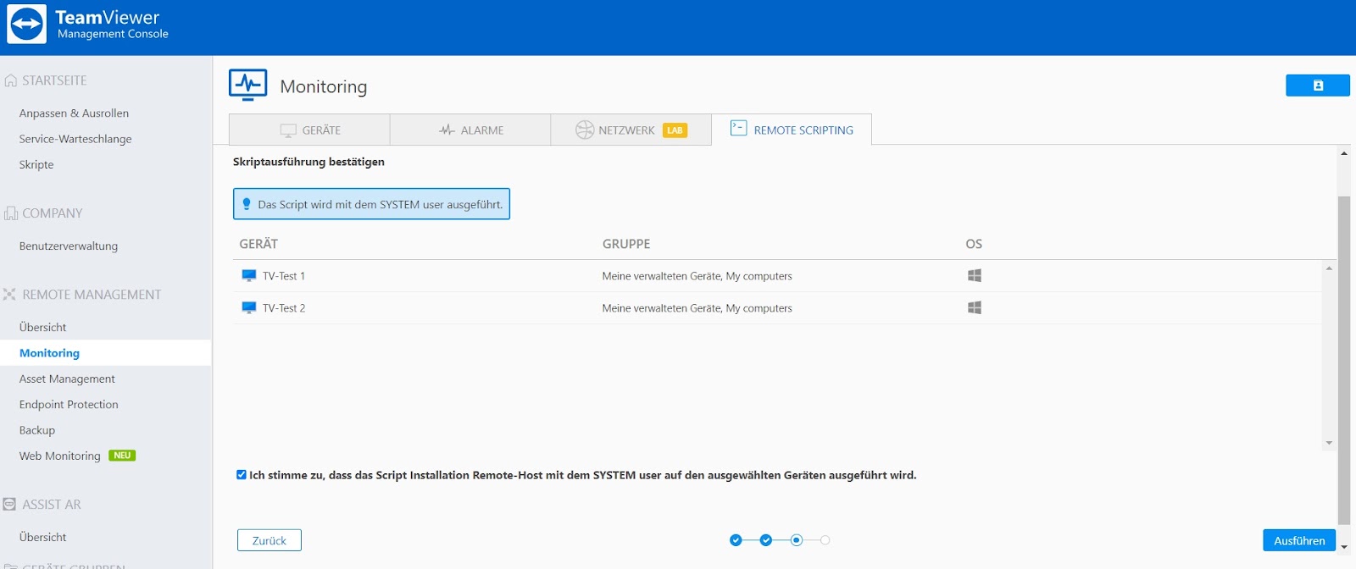Go back with the Zurück button
Screen dimensions: 1356x569
(270, 540)
